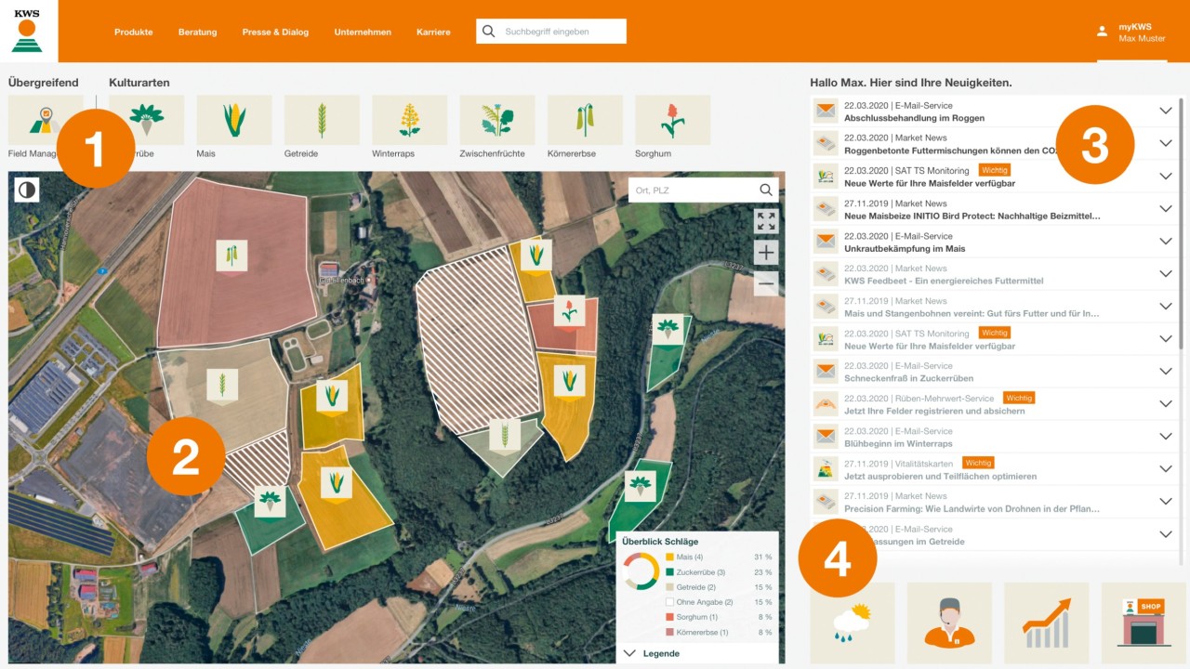Expand the Neue Maisbeize INITIO Bird Protect item
This screenshot has width=1190, height=669.
tap(1166, 208)
